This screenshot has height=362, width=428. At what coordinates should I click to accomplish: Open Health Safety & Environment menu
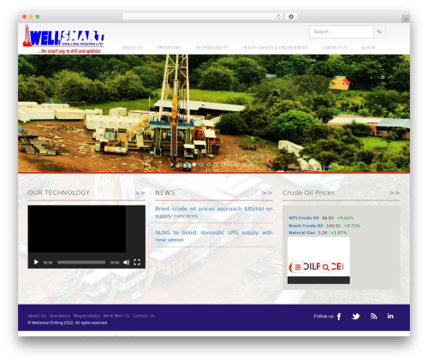275,48
